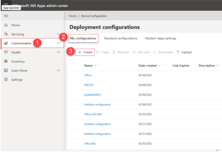Screen dimensions: 222x152
Task: Select Health in the sidebar
Action: tap(16, 52)
